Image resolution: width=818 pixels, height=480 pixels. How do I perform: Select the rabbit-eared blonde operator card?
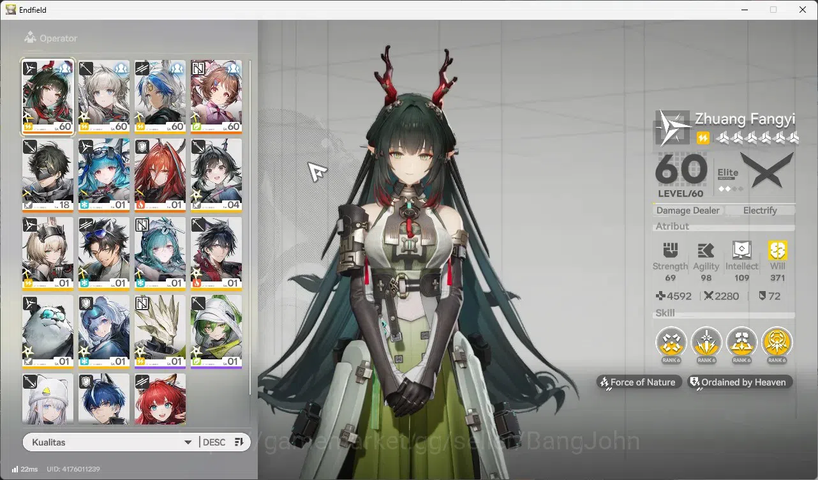click(x=48, y=253)
